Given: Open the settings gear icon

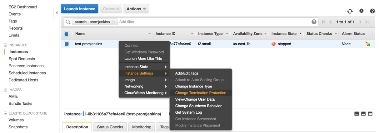Looking at the screenshot, I should coord(362,11).
